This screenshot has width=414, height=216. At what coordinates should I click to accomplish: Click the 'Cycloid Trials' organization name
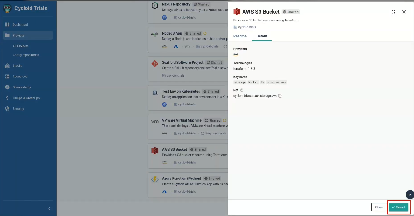tap(31, 8)
